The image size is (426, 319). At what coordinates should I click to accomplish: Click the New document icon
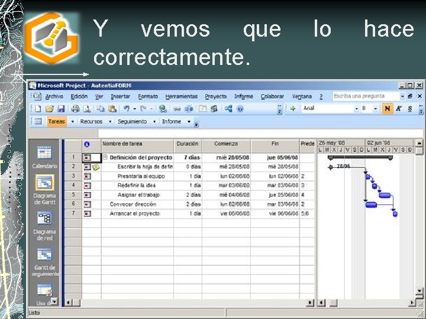tap(38, 109)
